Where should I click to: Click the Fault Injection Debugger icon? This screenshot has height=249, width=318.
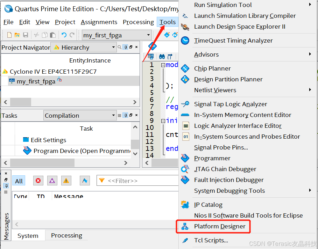click(185, 180)
